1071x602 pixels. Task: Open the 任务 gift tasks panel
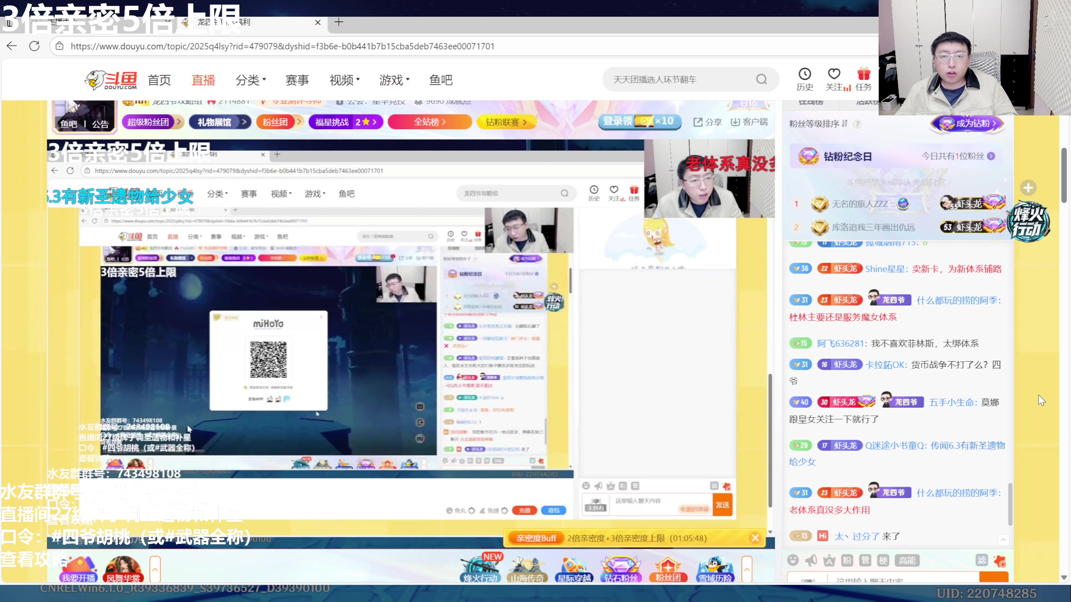click(x=864, y=79)
